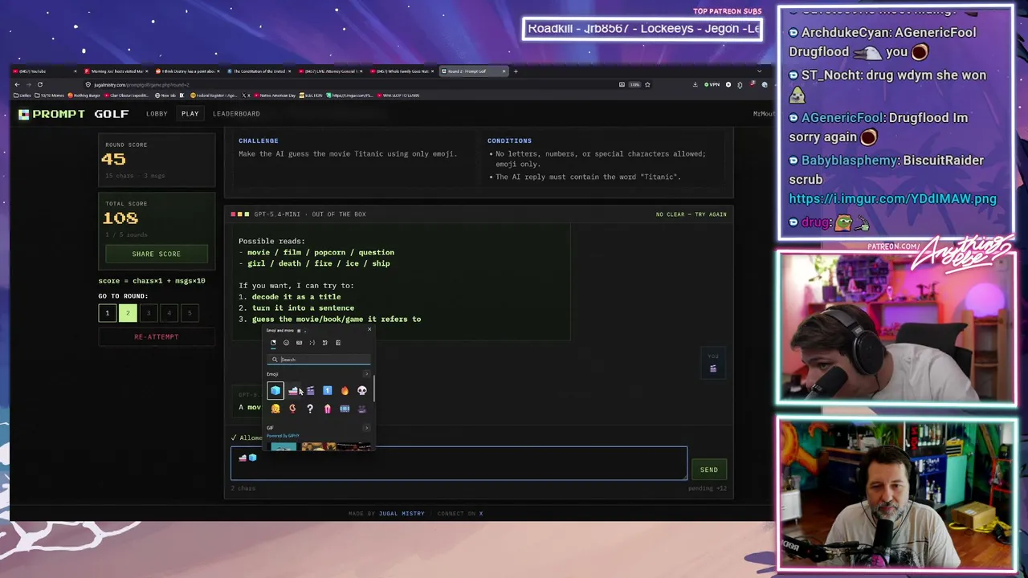Switch to the 'I think Destiny' browser tab

click(x=187, y=71)
